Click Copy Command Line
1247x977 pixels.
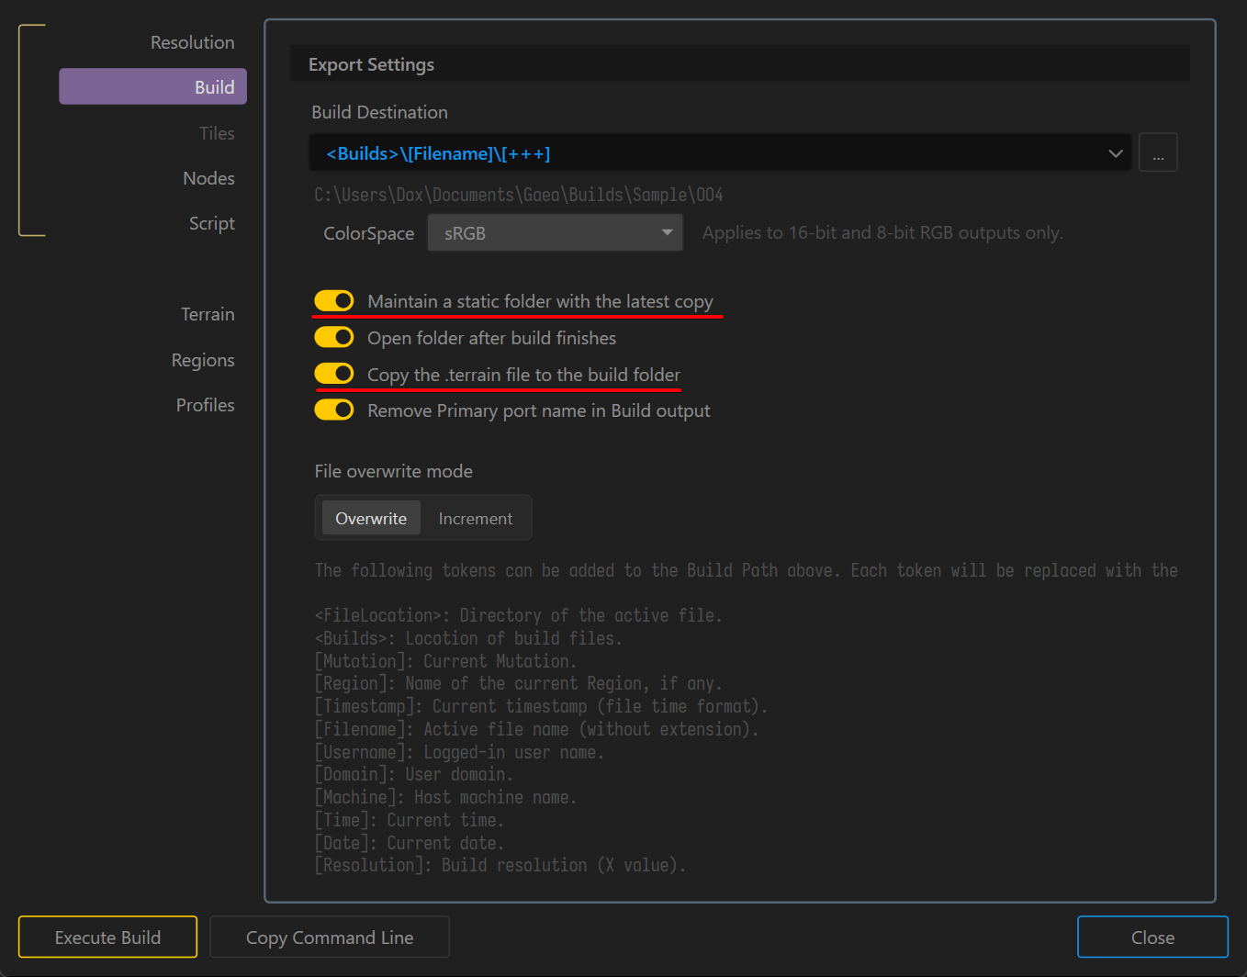(x=329, y=937)
